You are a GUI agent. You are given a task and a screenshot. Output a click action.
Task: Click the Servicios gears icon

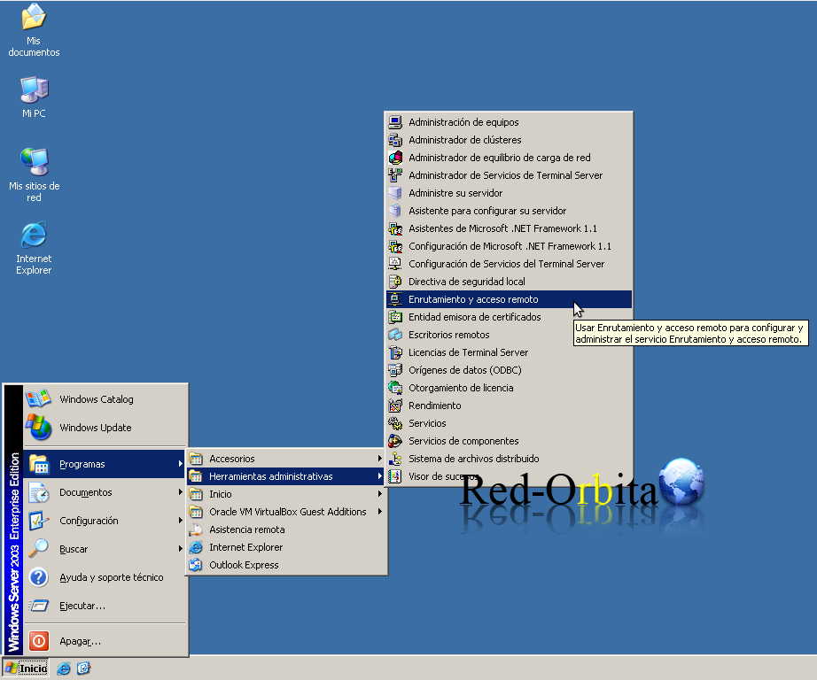(395, 423)
